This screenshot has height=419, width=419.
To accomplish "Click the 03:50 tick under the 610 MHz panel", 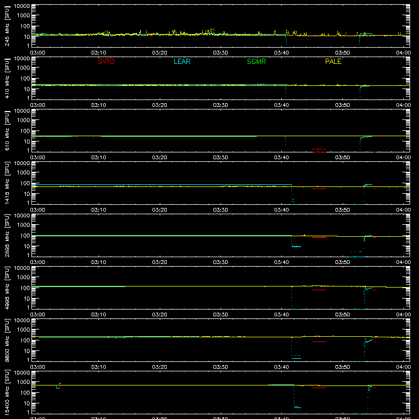I will [x=343, y=158].
